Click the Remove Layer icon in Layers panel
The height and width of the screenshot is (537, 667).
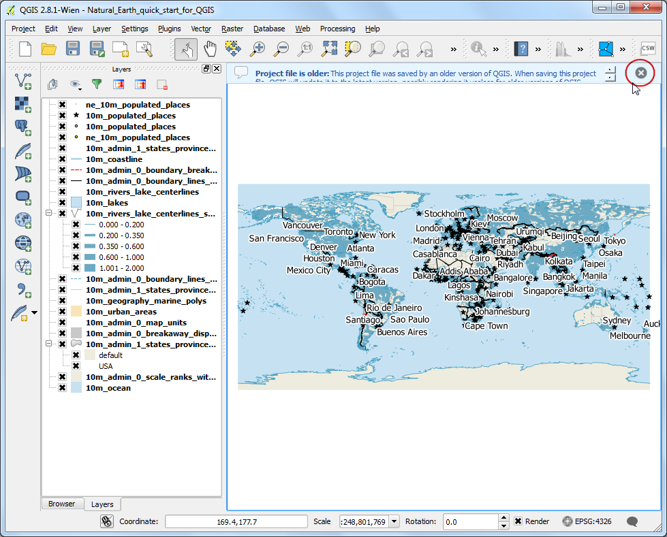(x=162, y=84)
